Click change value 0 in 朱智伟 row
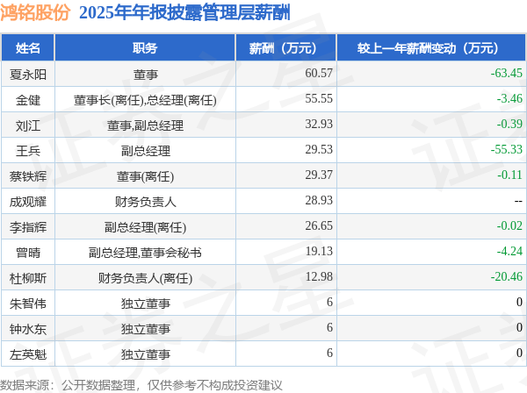Viewport: 527px width, 393px height. coord(519,302)
